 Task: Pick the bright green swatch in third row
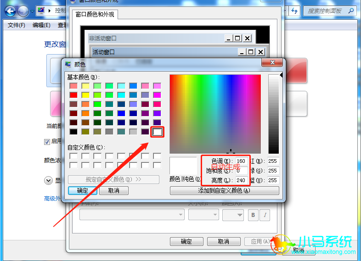click(x=97, y=104)
